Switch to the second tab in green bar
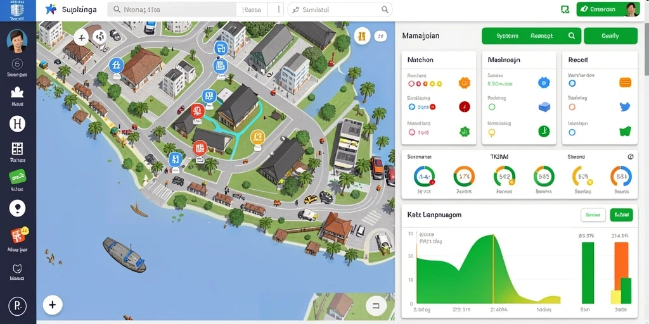The height and width of the screenshot is (324, 649). point(541,36)
